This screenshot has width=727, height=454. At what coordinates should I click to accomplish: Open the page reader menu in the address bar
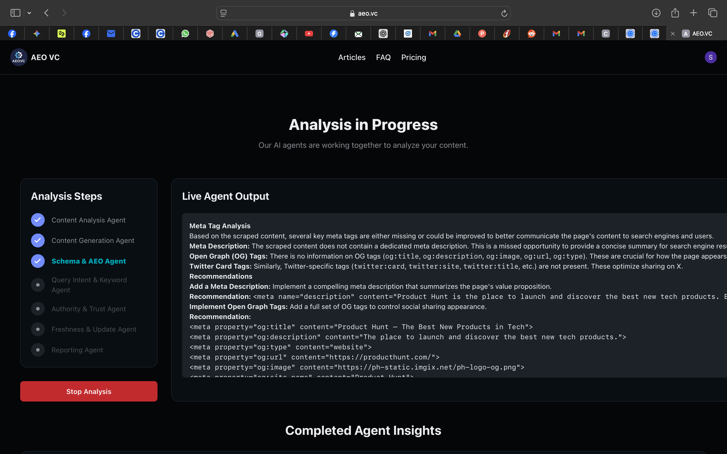(x=223, y=13)
